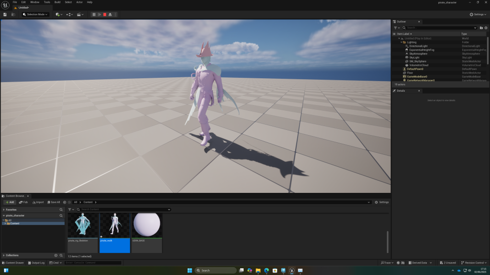Viewport: 490px width, 275px height.
Task: Click the Windows taskbar Search box
Action: point(216,270)
